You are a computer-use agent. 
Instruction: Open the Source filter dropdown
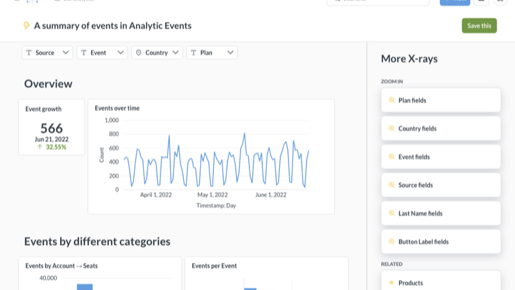48,53
